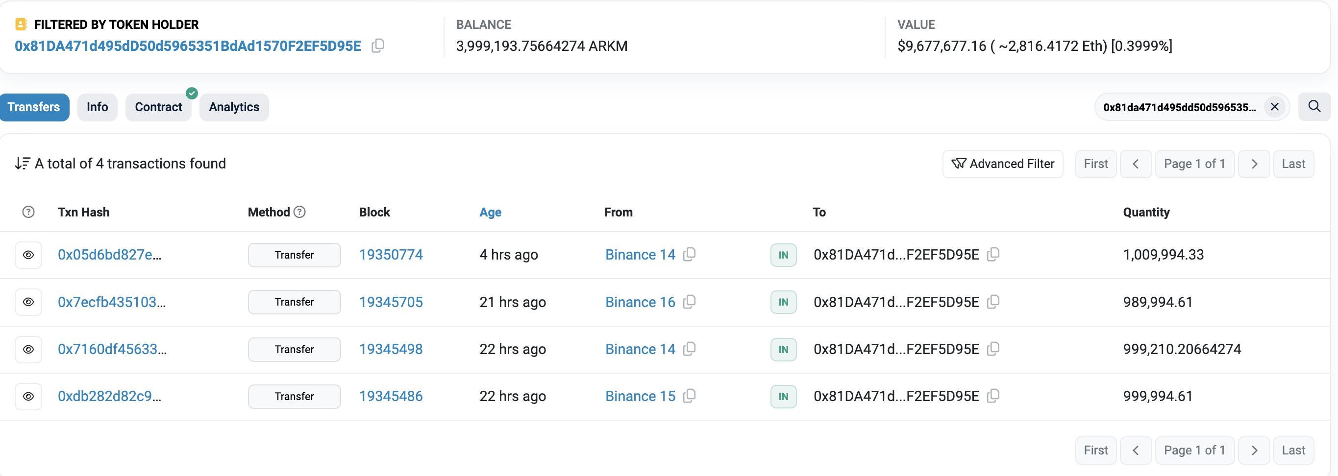Open the help icon in table header
The height and width of the screenshot is (476, 1338).
[x=28, y=212]
